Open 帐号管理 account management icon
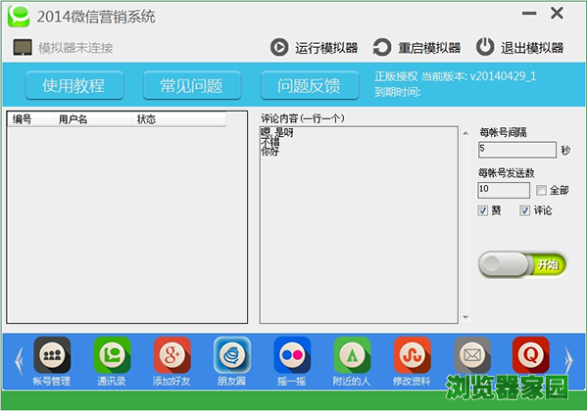This screenshot has height=411, width=587. [52, 355]
